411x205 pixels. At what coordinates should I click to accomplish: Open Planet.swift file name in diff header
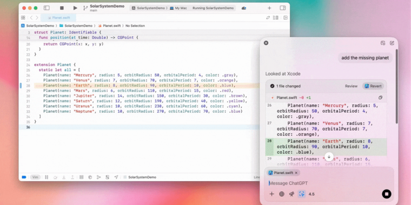point(287,98)
